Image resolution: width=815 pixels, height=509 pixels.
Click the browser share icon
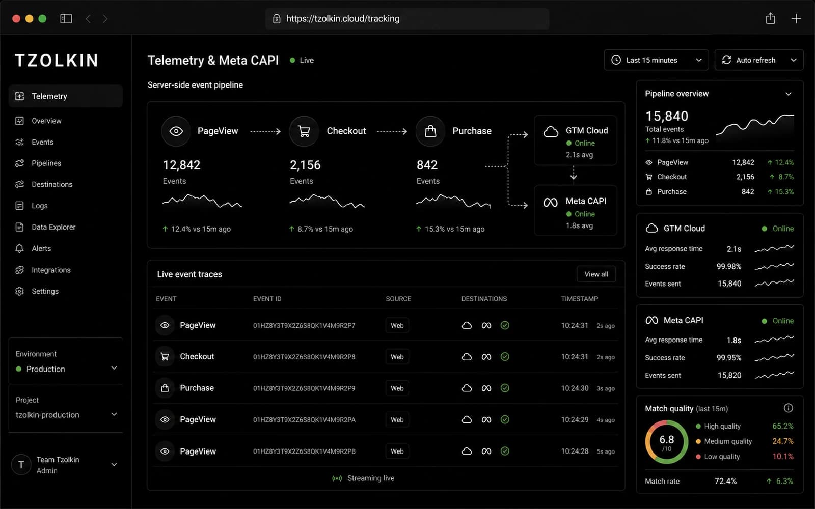click(x=770, y=19)
